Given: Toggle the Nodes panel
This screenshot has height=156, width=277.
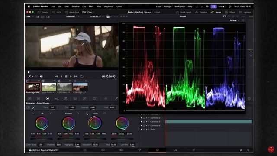Looking at the screenshot, I should point(216,12).
